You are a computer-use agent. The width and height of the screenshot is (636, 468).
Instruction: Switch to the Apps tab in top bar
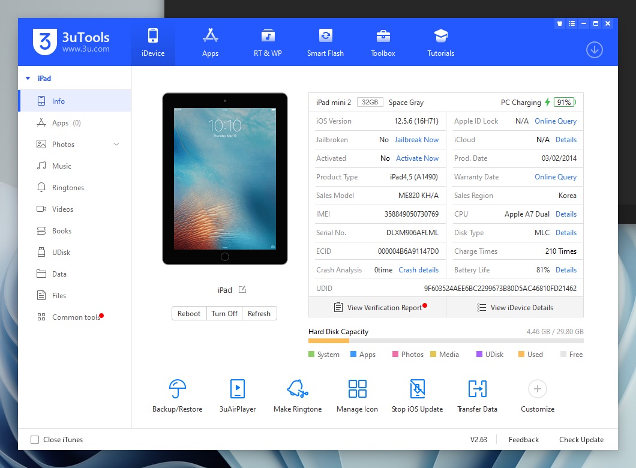pos(210,42)
